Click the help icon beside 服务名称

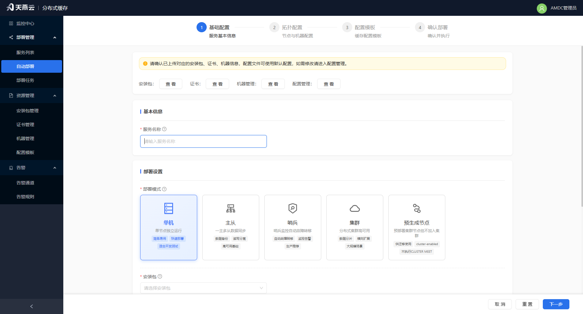tap(164, 129)
